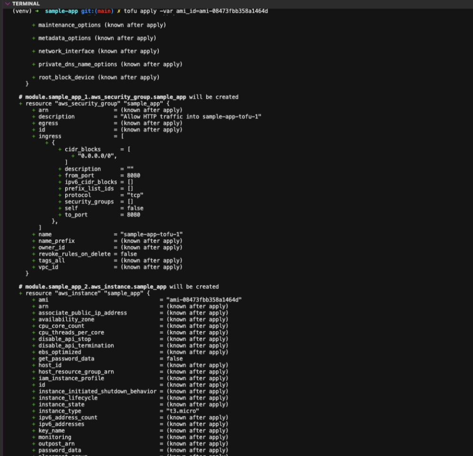Click the green plus before root_block_device
The image size is (473, 456).
[x=34, y=77]
